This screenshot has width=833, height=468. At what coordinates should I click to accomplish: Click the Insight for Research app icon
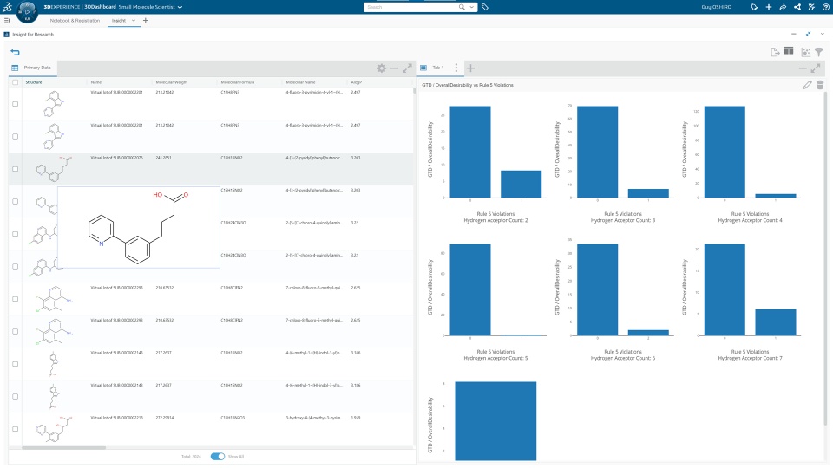tap(6, 35)
